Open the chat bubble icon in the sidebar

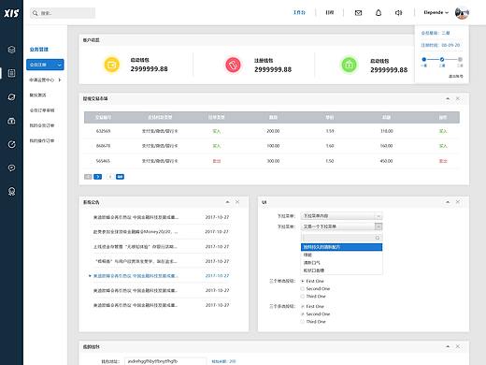pos(11,168)
